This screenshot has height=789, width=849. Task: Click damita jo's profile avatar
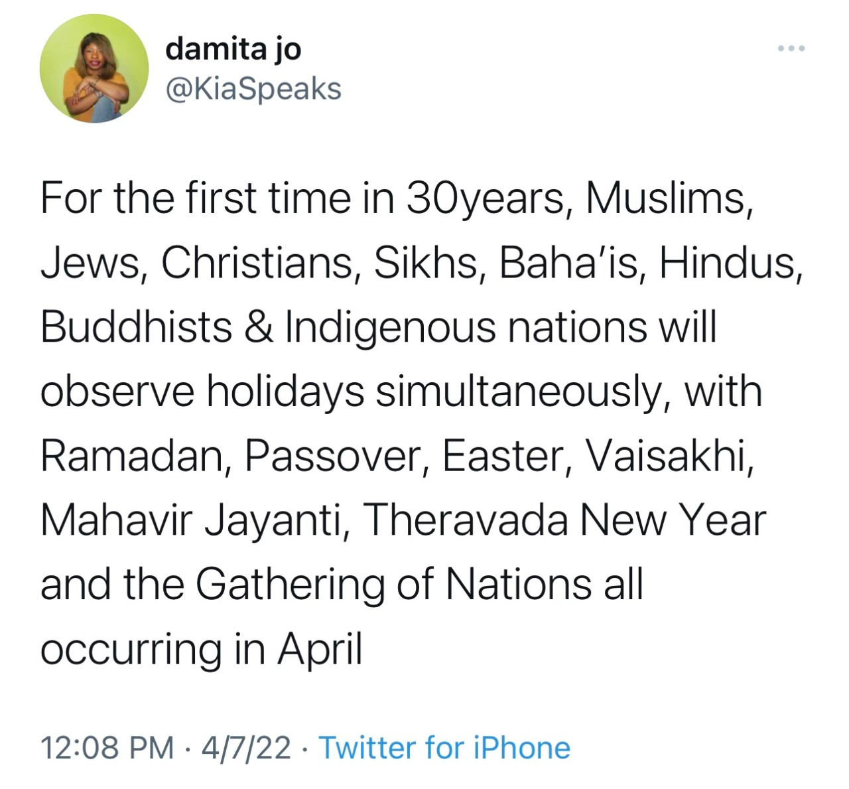pyautogui.click(x=94, y=68)
